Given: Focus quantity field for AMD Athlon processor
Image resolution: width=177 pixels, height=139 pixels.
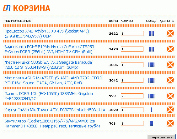Looking at the screenshot, I should click(132, 33).
